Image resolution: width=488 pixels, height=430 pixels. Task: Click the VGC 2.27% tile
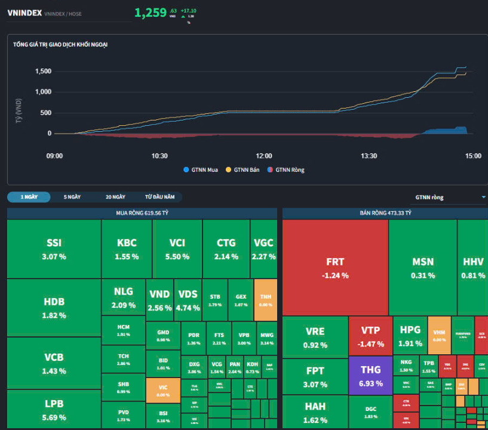[263, 249]
